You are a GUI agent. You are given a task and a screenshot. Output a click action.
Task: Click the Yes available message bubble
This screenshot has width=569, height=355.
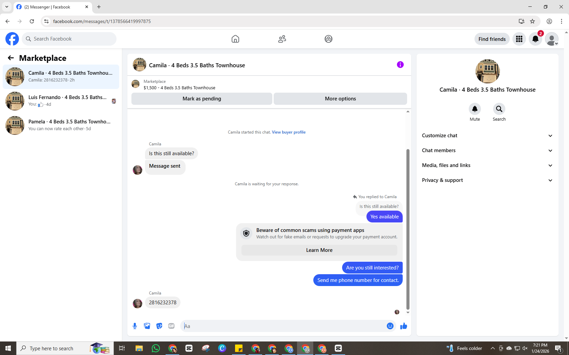tap(384, 217)
